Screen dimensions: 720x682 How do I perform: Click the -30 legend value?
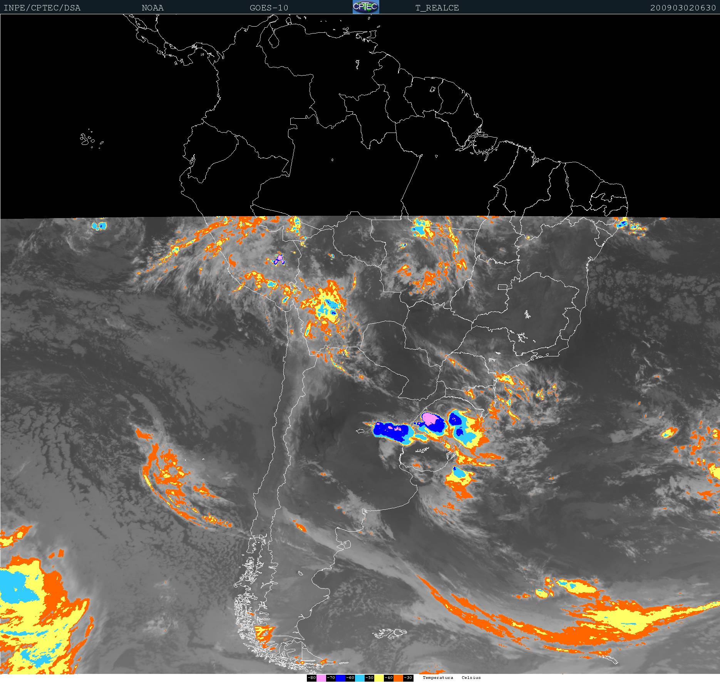pyautogui.click(x=408, y=678)
